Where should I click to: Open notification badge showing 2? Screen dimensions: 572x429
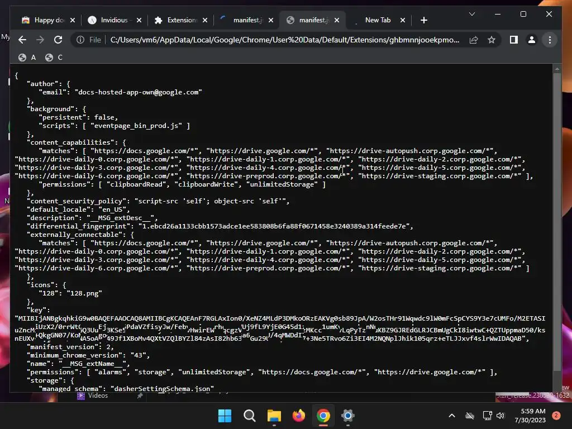coord(556,416)
